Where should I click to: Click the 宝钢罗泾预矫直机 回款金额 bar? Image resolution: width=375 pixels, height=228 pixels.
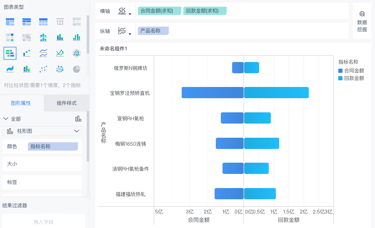click(x=277, y=93)
